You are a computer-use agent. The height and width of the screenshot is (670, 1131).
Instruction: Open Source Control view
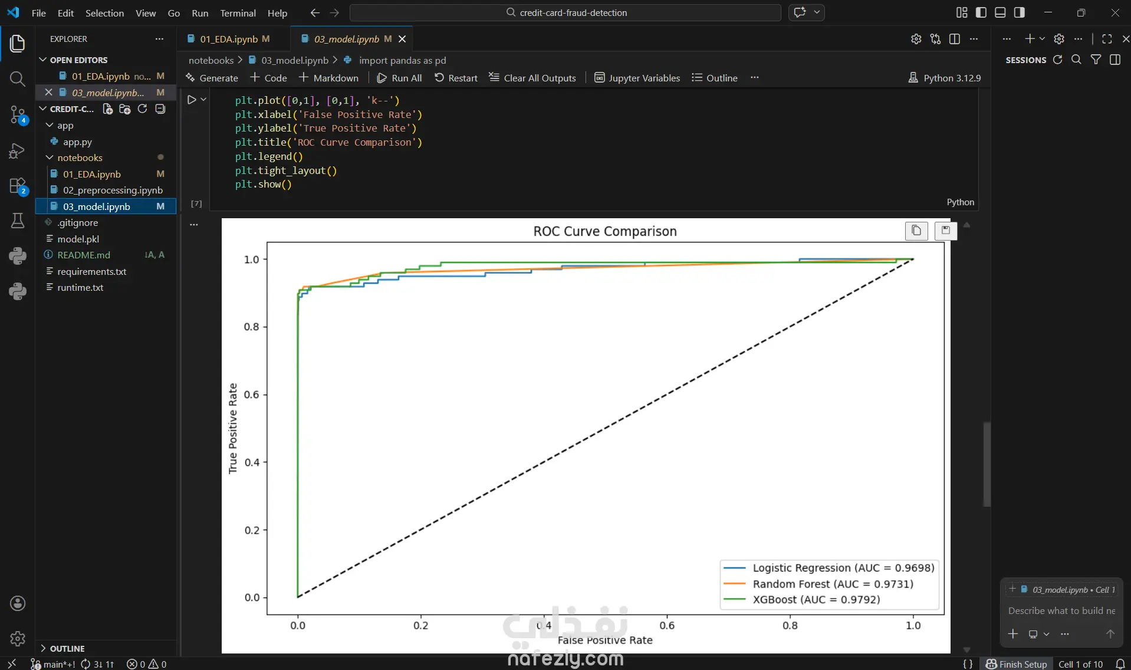pos(17,114)
